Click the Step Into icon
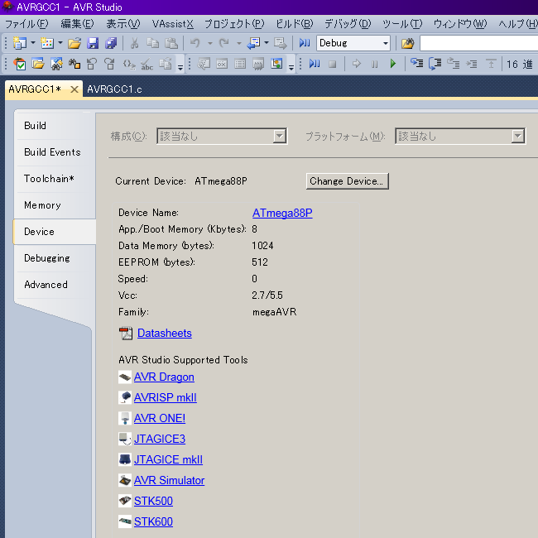The height and width of the screenshot is (538, 538). (417, 64)
